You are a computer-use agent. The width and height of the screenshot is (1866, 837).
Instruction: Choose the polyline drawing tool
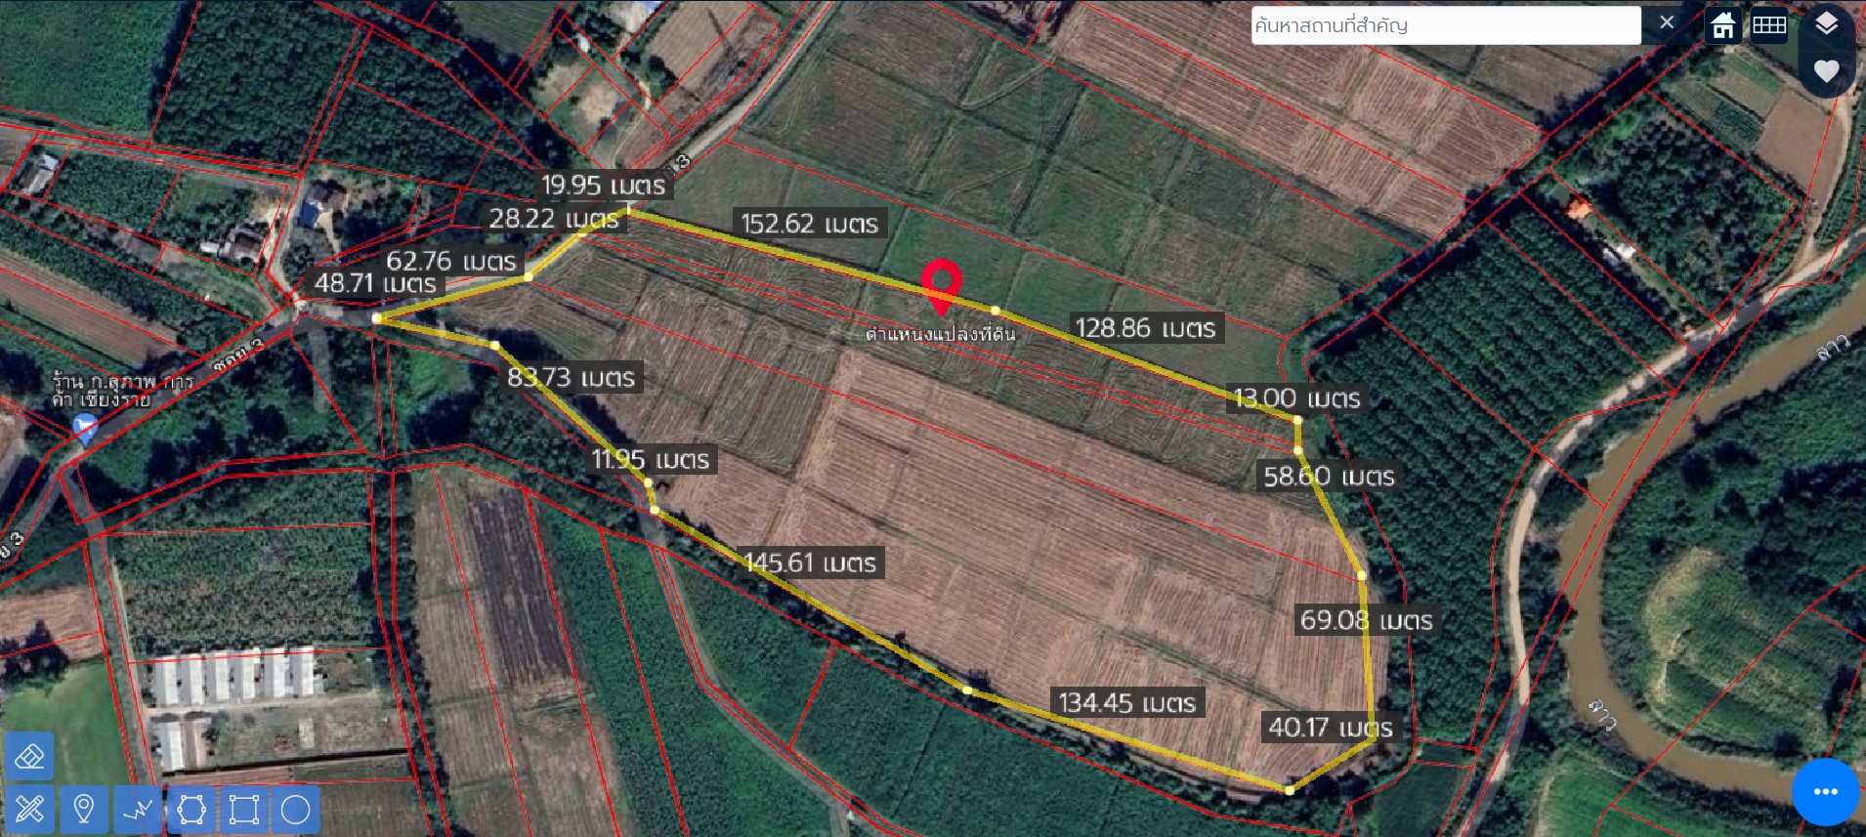click(137, 809)
